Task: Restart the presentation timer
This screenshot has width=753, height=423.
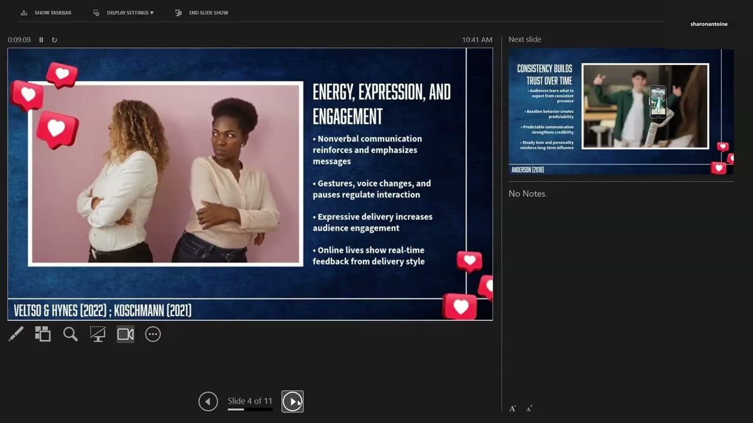Action: coord(55,40)
